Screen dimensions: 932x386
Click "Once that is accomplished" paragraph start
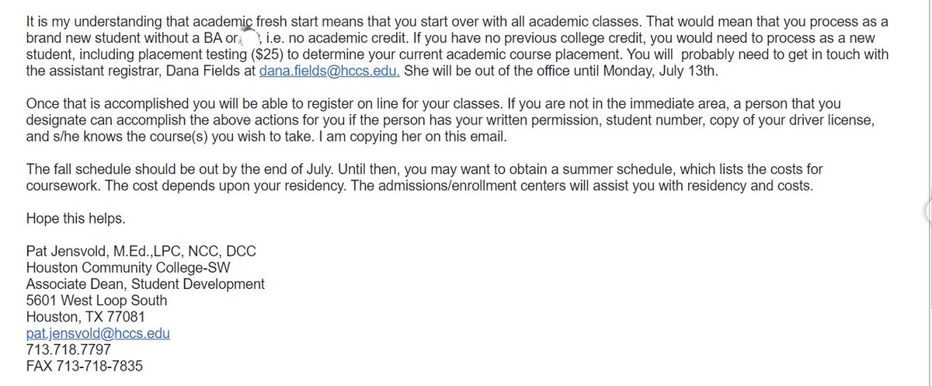(x=101, y=104)
